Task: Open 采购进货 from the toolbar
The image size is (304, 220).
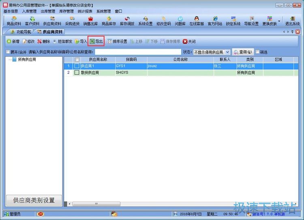Action: click(72, 21)
